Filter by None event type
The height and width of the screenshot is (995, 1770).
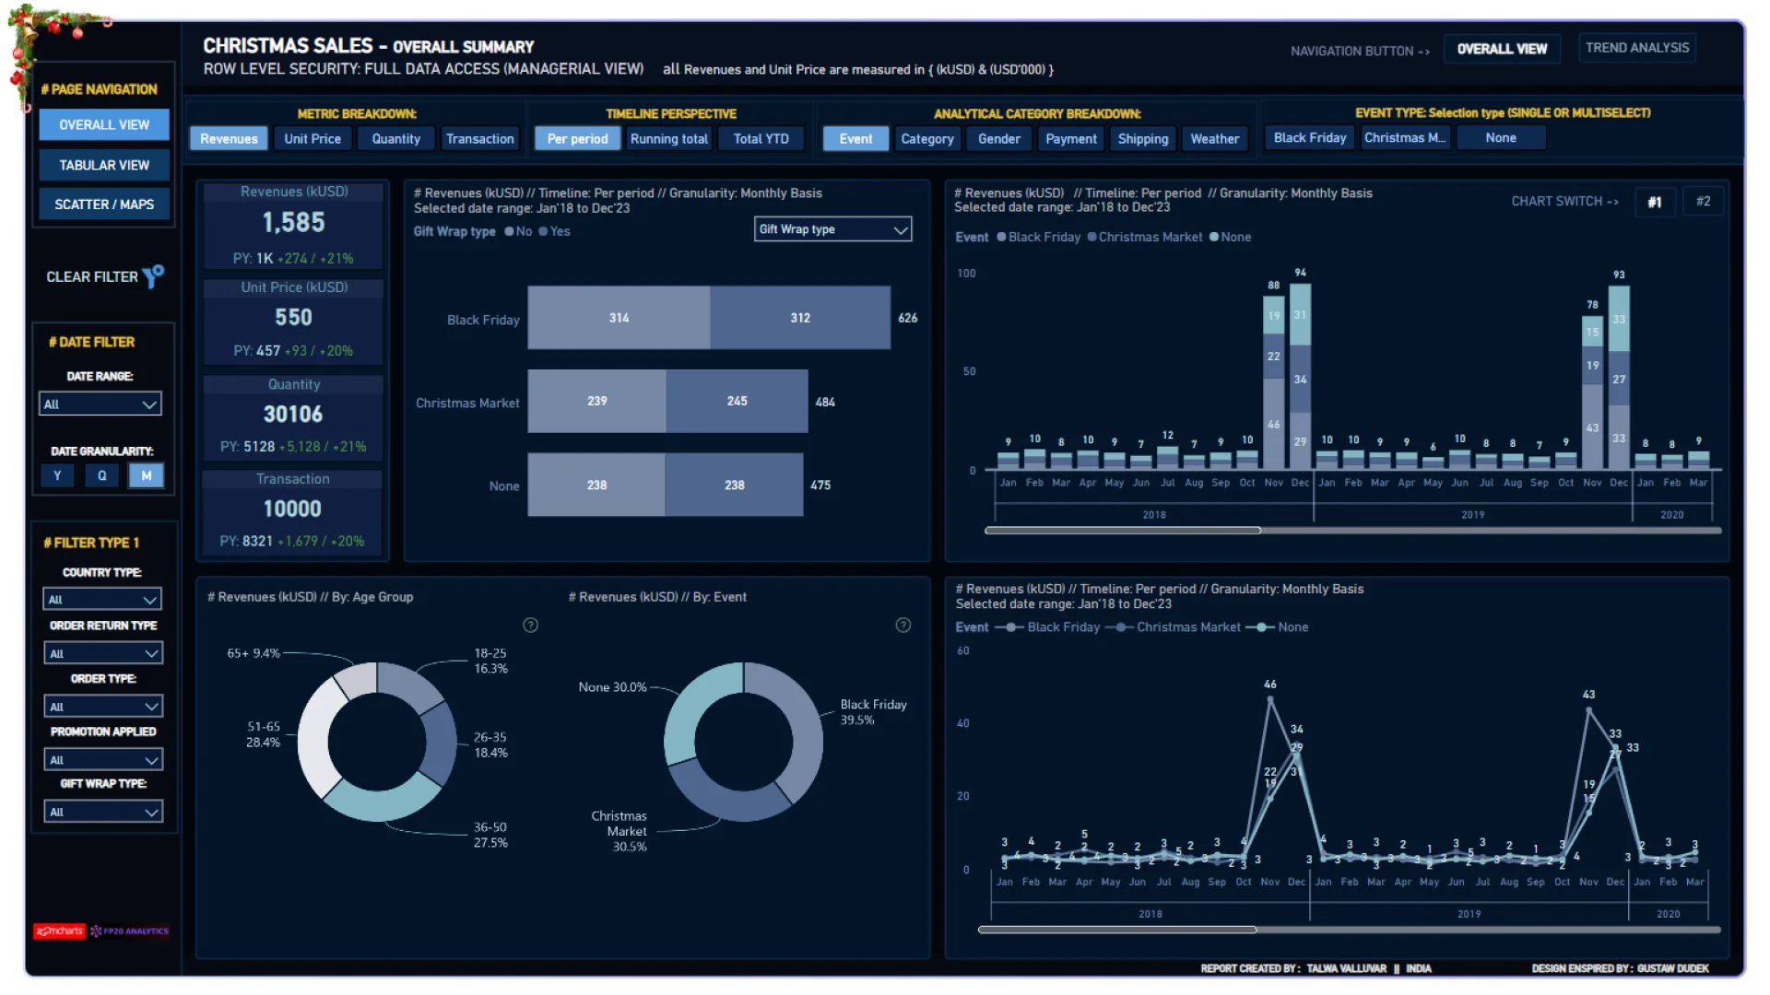pos(1501,138)
